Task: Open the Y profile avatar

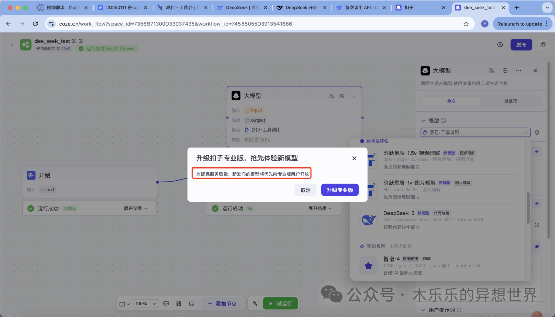Action: [485, 24]
